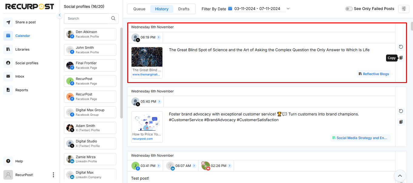Select Den Atkinson Facebook Profile

click(x=90, y=34)
